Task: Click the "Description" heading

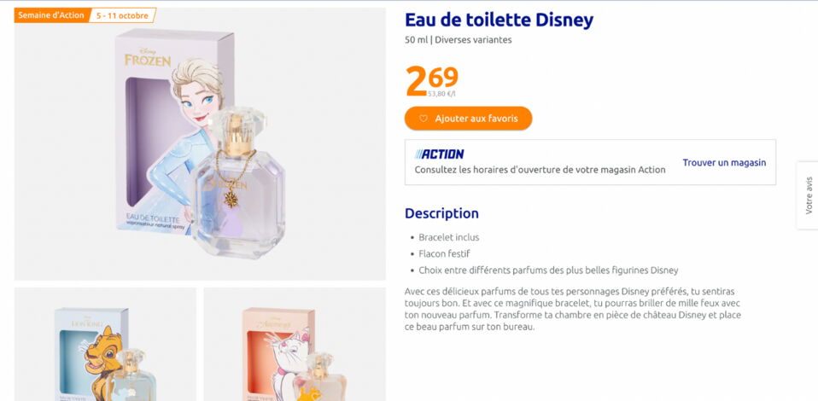Action: (441, 213)
